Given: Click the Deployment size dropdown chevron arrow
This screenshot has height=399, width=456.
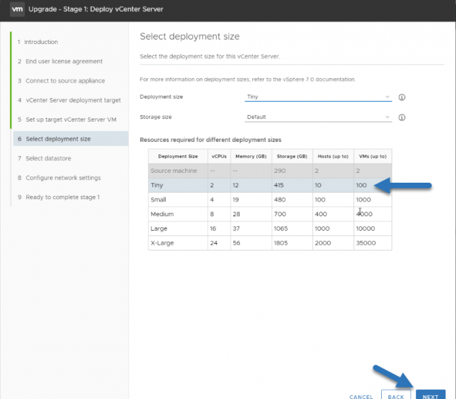Looking at the screenshot, I should (387, 97).
